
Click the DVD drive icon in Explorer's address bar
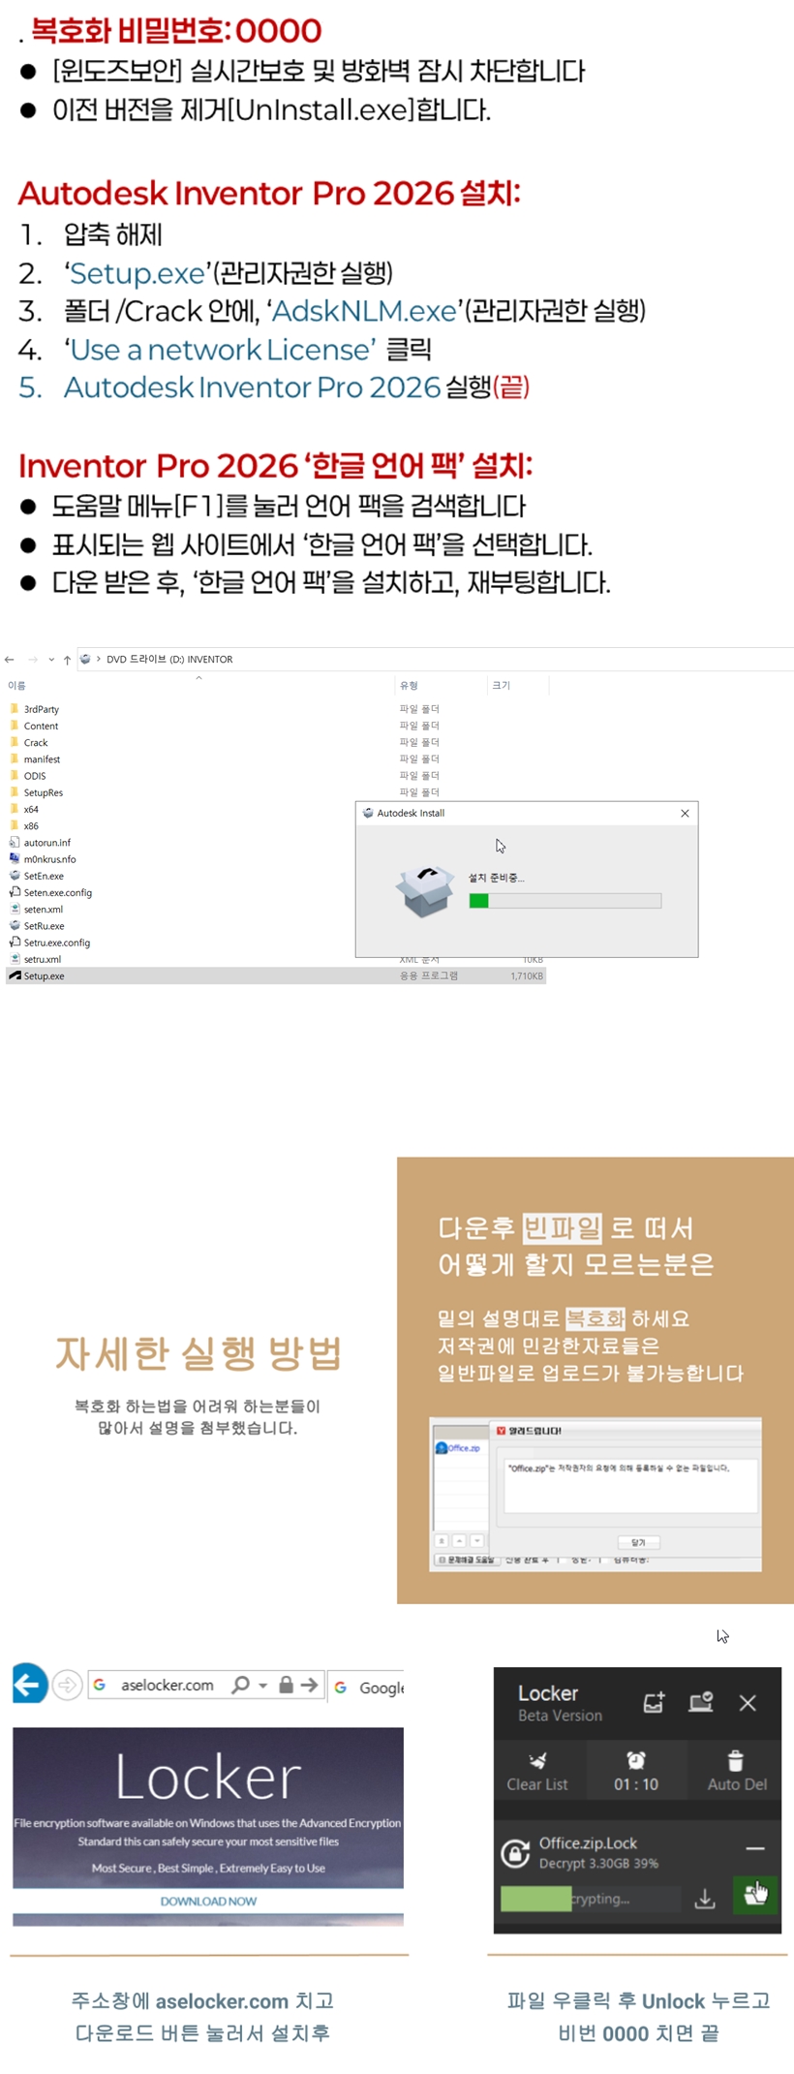[x=85, y=659]
